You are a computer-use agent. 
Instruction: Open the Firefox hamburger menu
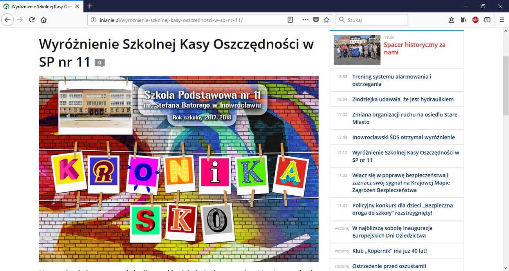coord(502,20)
